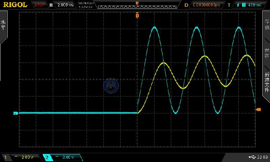The height and width of the screenshot is (162, 270).
Task: Click the H horizontal timebase icon
Action: (x=51, y=5)
